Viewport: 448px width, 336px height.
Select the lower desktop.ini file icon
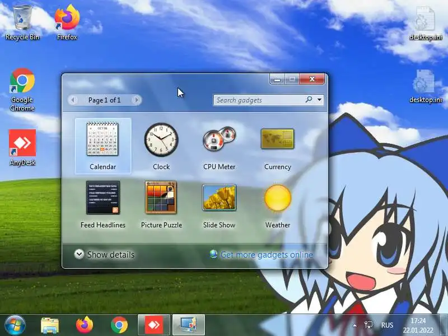click(x=426, y=86)
